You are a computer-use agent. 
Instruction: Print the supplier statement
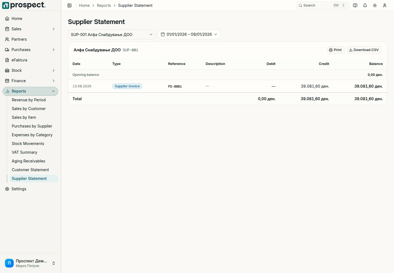click(x=336, y=50)
